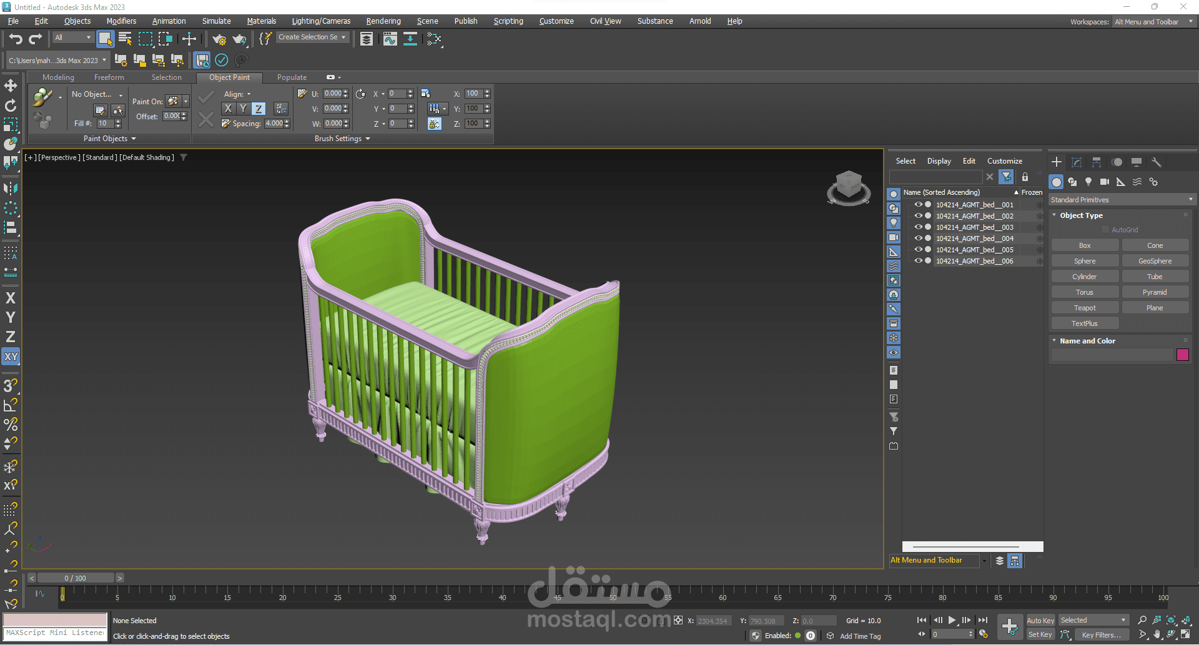
Task: Toggle the Auto Key animation mode
Action: point(1040,620)
